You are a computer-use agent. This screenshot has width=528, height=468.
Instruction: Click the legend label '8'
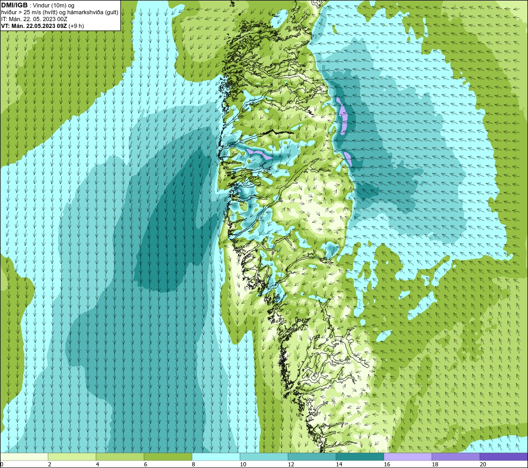point(193,464)
